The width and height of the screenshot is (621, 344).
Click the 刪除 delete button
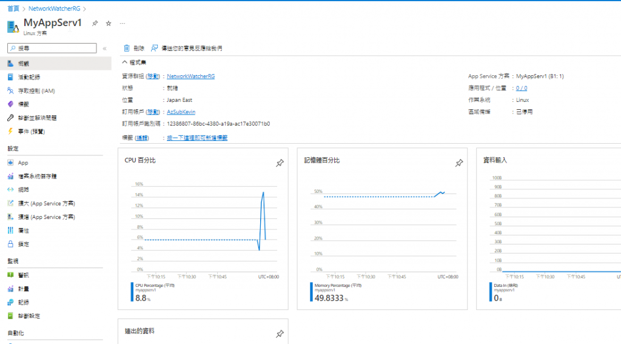134,49
